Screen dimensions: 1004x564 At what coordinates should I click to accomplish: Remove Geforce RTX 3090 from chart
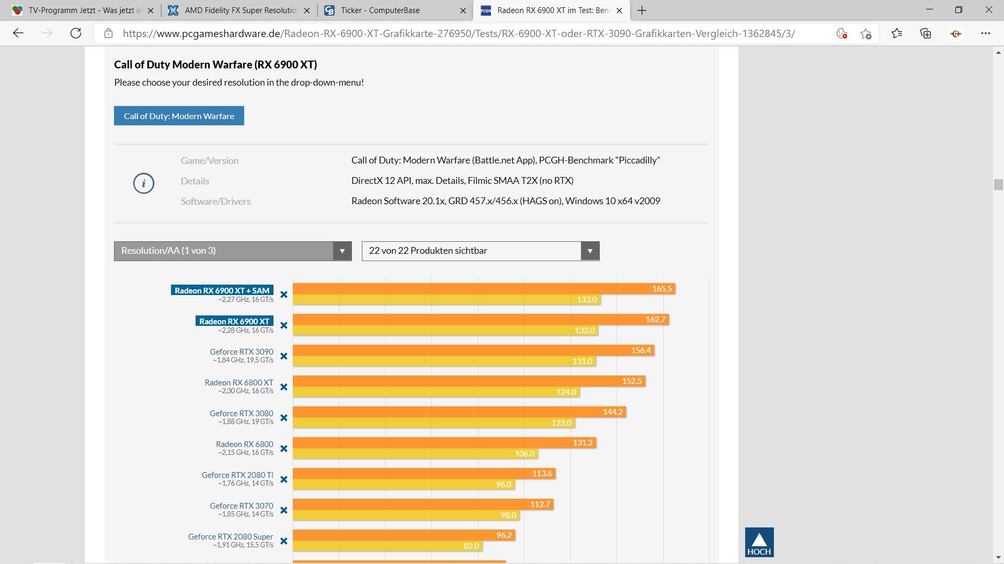tap(283, 356)
